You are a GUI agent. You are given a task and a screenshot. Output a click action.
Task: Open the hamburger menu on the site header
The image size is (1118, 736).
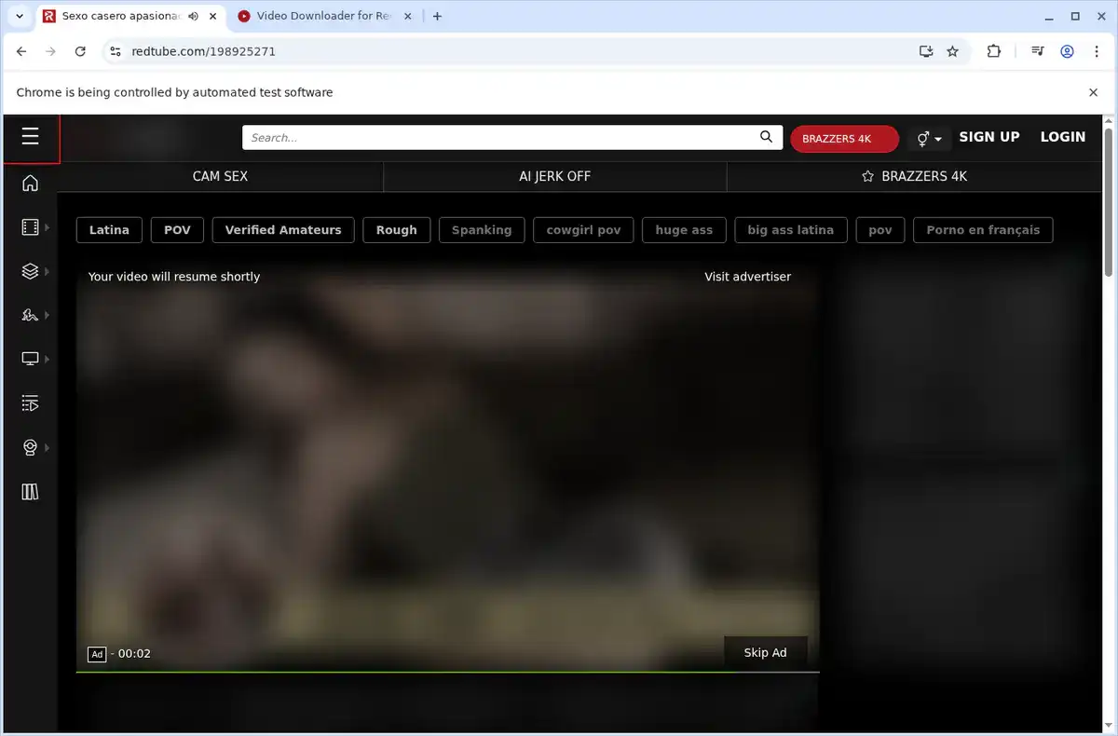pos(30,137)
